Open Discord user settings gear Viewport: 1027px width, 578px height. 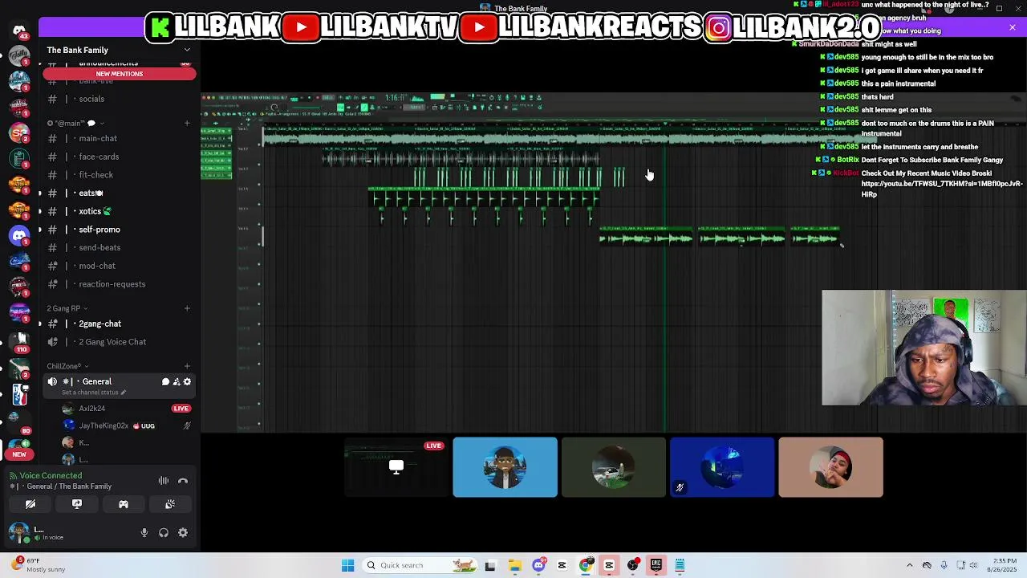click(x=183, y=532)
